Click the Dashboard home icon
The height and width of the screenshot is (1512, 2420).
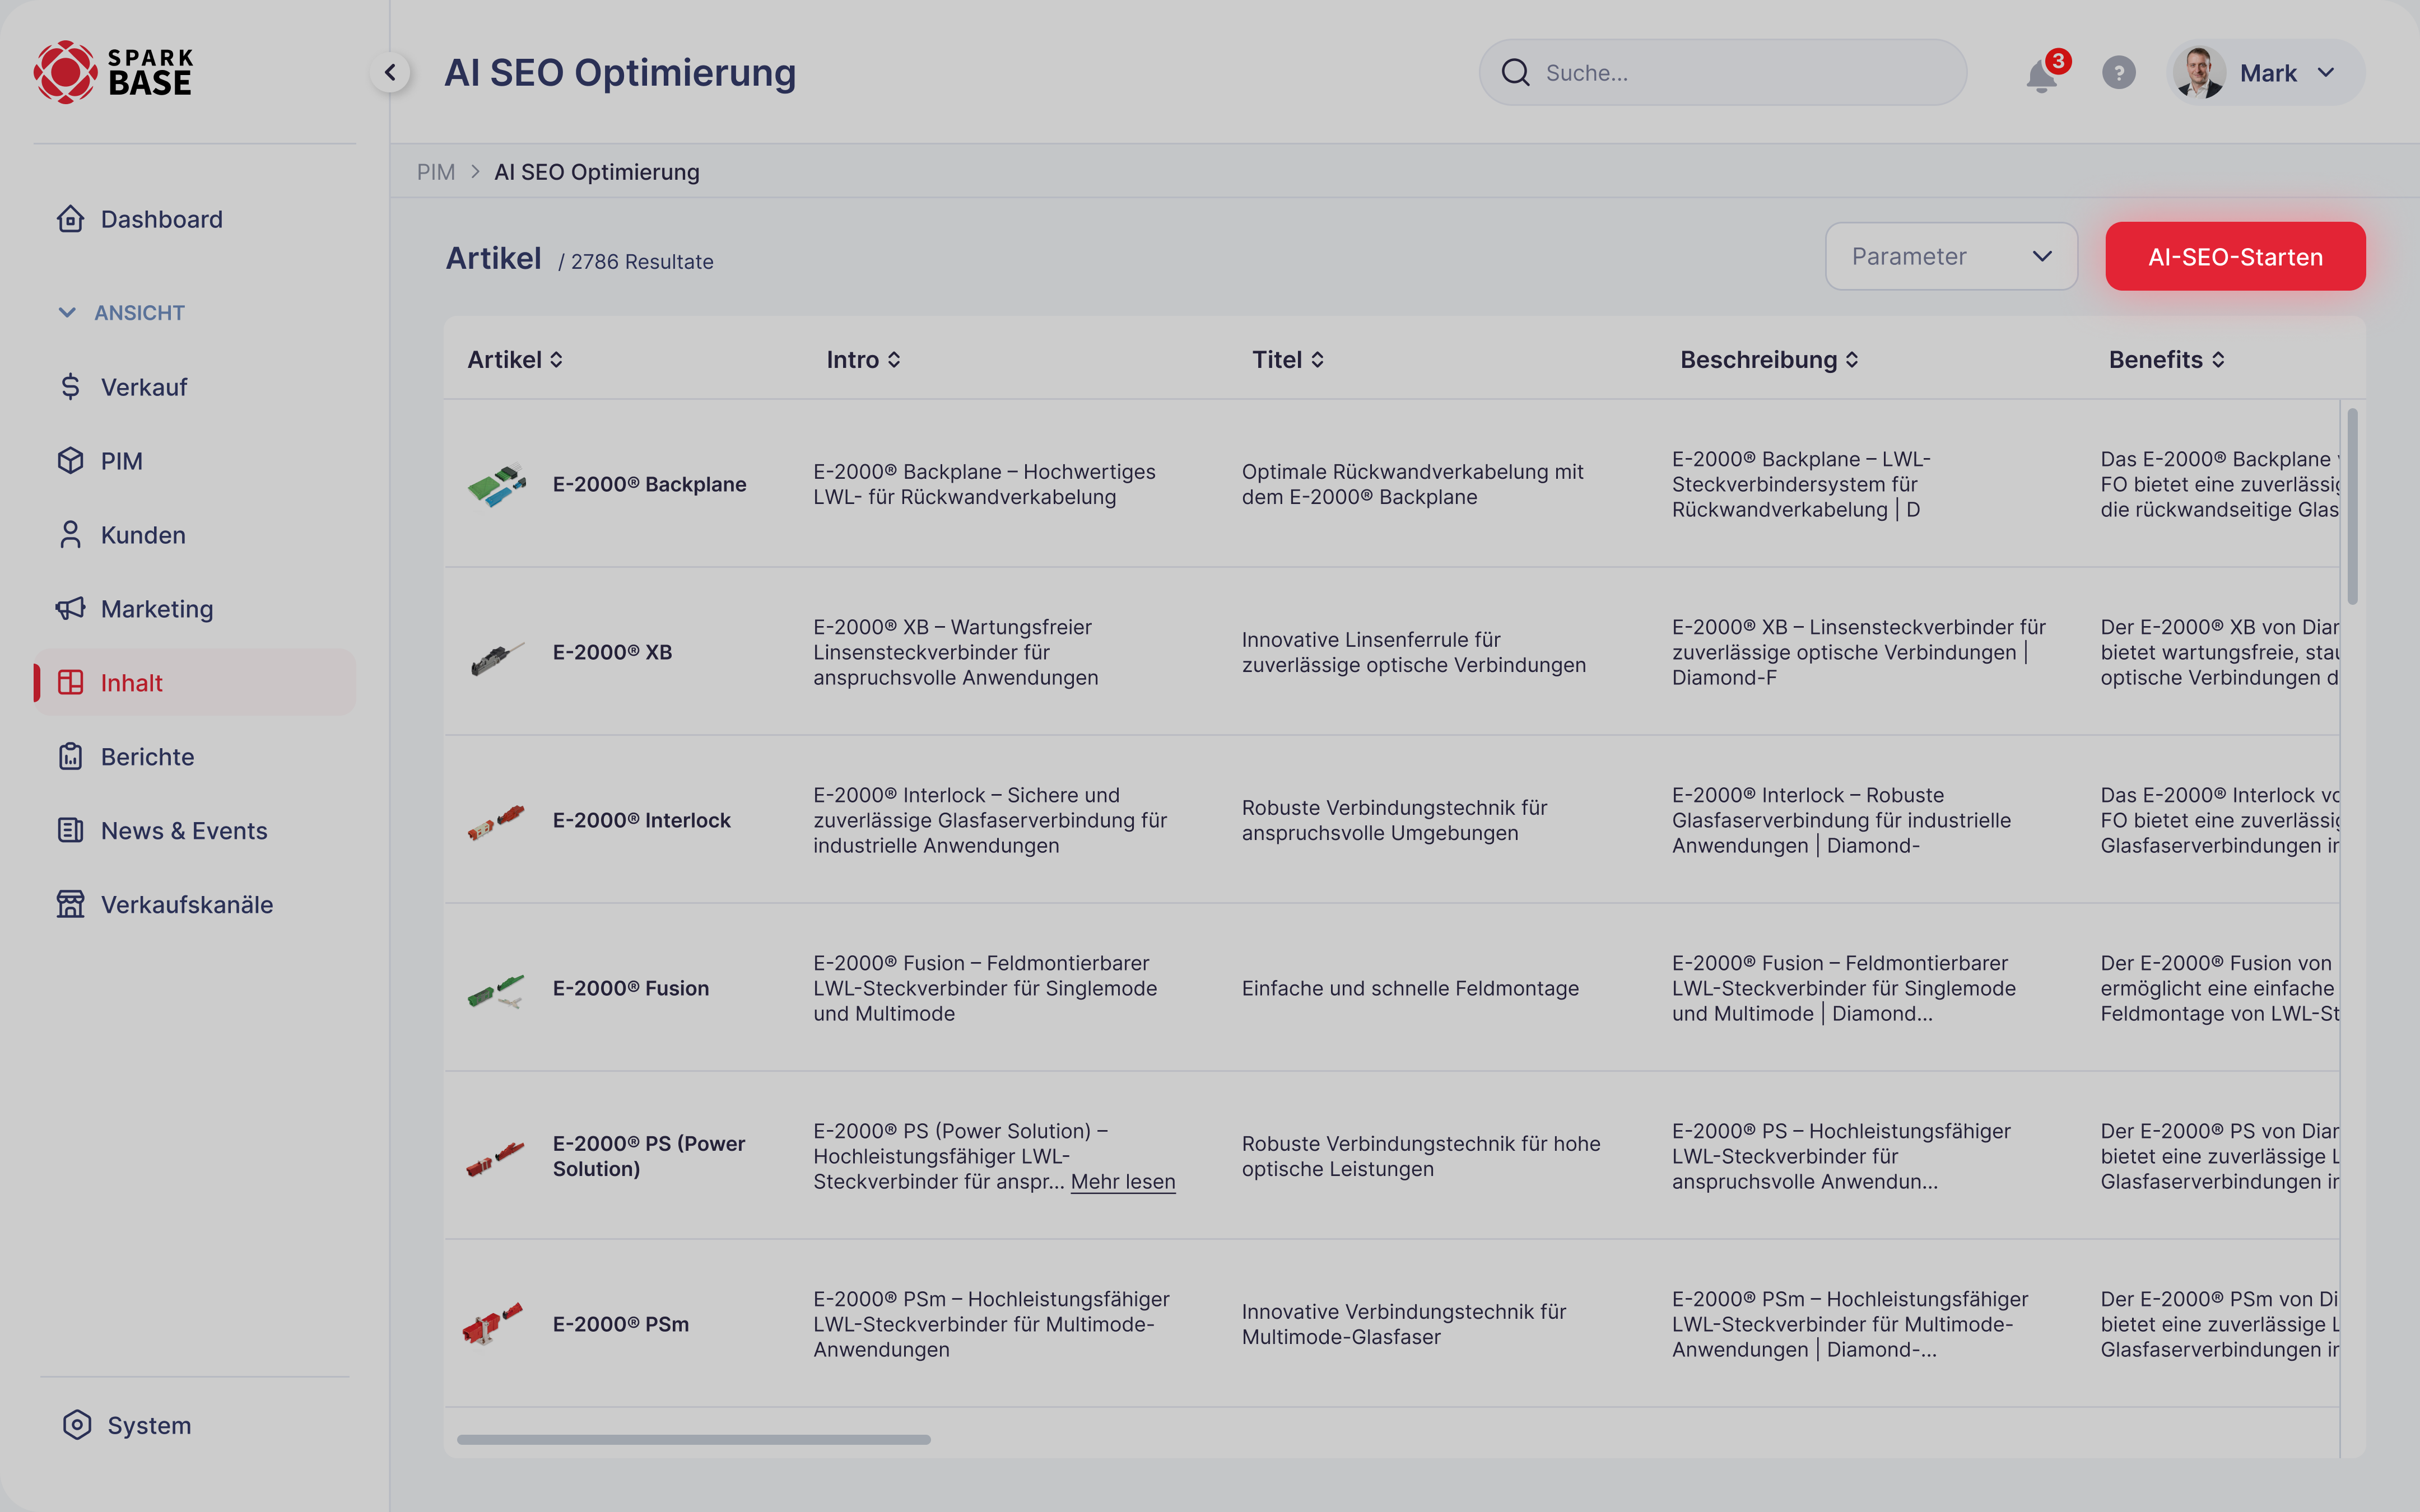coord(70,218)
